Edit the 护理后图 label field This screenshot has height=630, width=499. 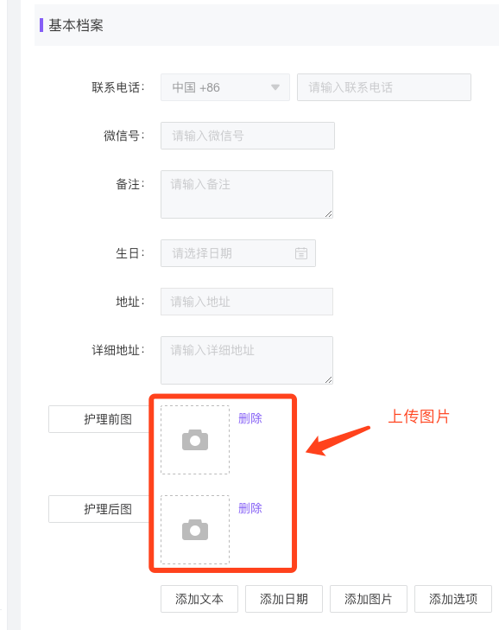pos(99,509)
